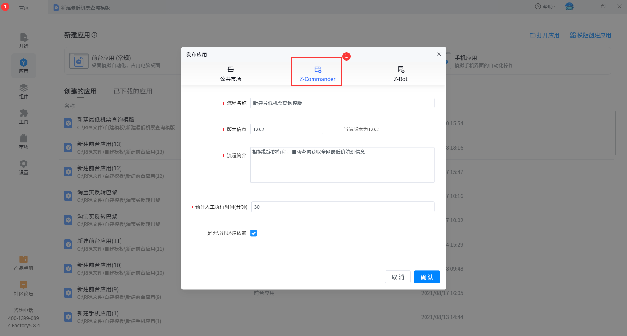Switch to the 公共市场 publish tab
Image resolution: width=627 pixels, height=336 pixels.
(x=231, y=73)
